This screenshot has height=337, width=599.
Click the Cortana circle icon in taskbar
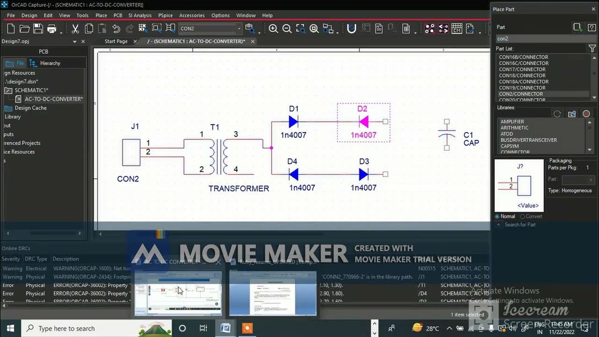[x=183, y=328]
